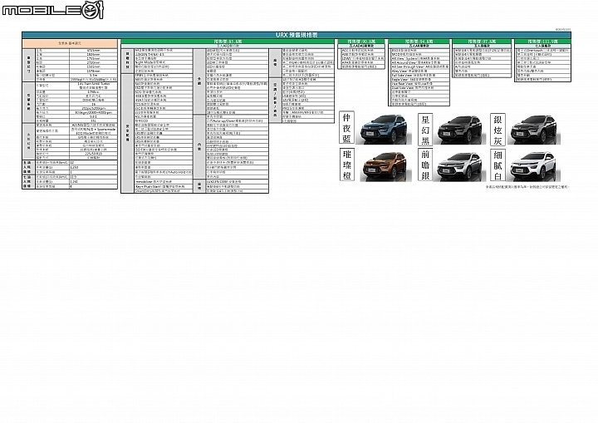Select the 前瞻銀 color label
Image resolution: width=598 pixels, height=423 pixels.
[x=425, y=165]
